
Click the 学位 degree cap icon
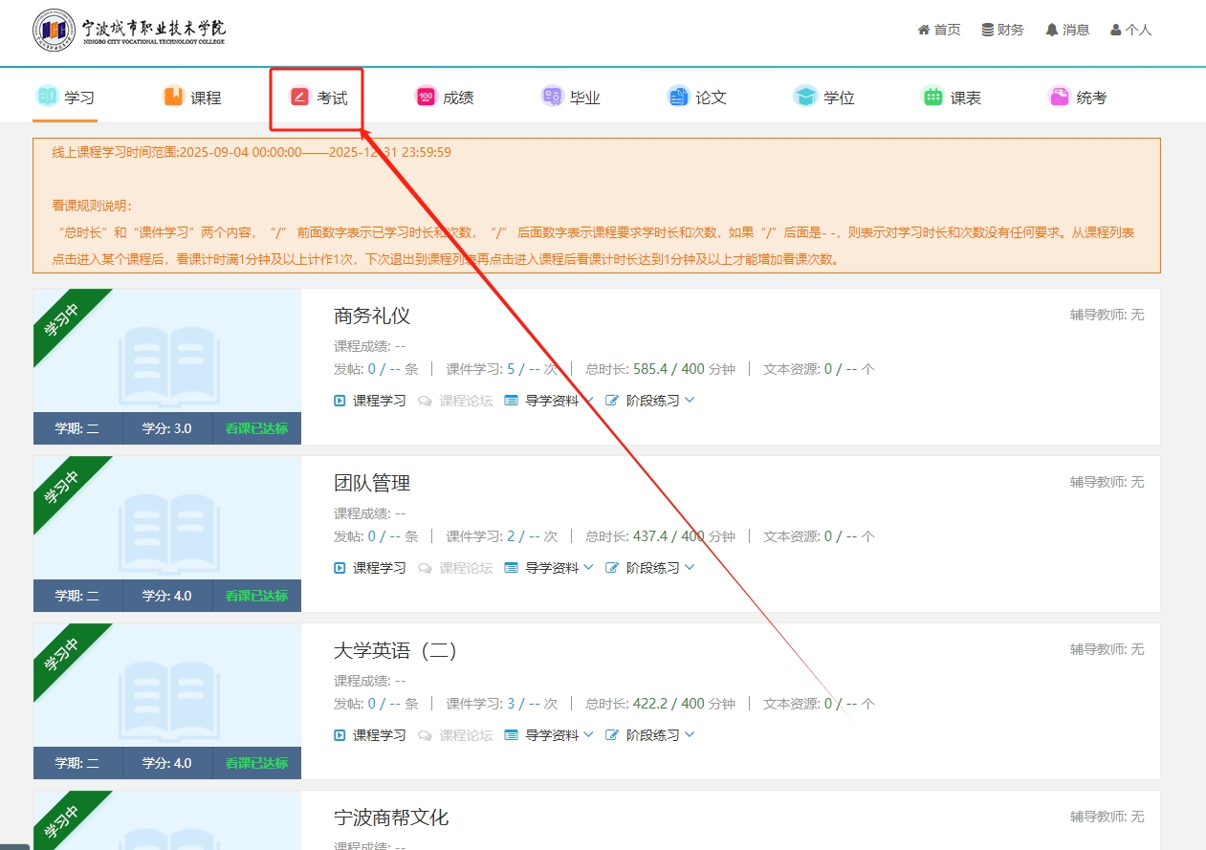click(x=805, y=97)
